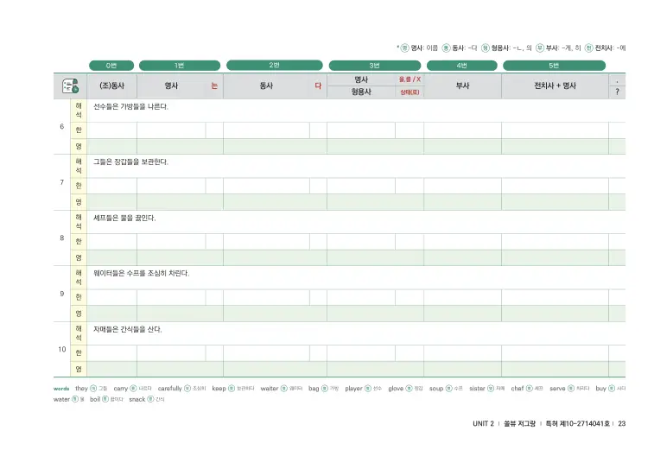Image resolution: width=654 pixels, height=450 pixels.
Task: Click the circled mark next to 'sister'
Action: [x=491, y=389]
